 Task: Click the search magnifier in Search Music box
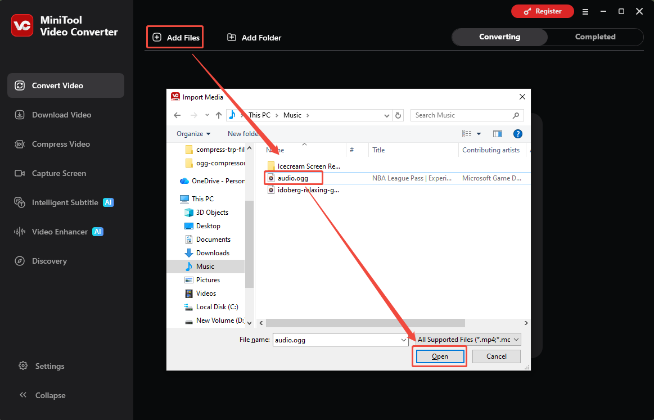(x=516, y=115)
